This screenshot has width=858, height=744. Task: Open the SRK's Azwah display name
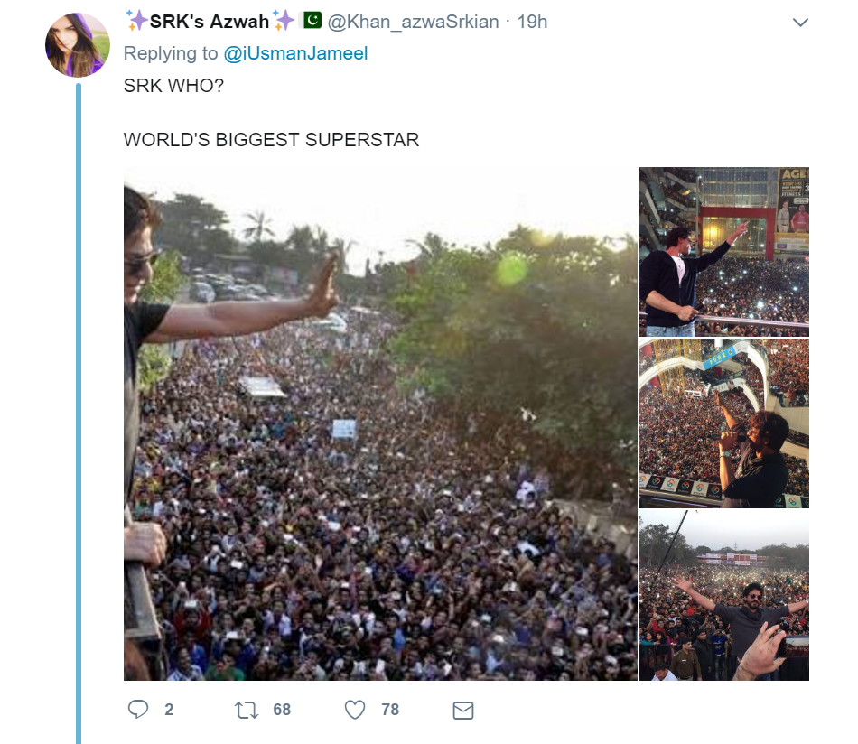point(210,22)
